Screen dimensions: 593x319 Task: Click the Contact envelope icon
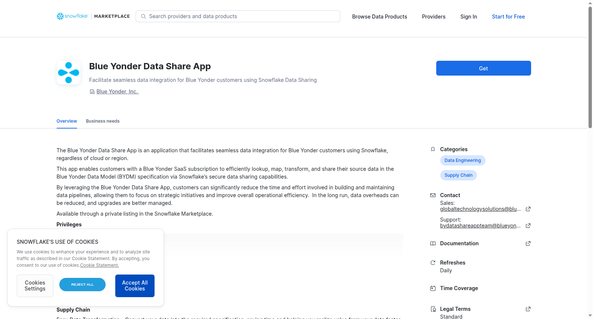(433, 195)
